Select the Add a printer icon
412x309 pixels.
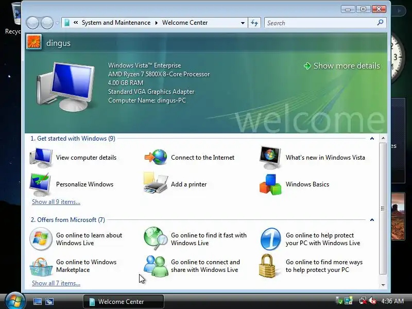pos(156,183)
